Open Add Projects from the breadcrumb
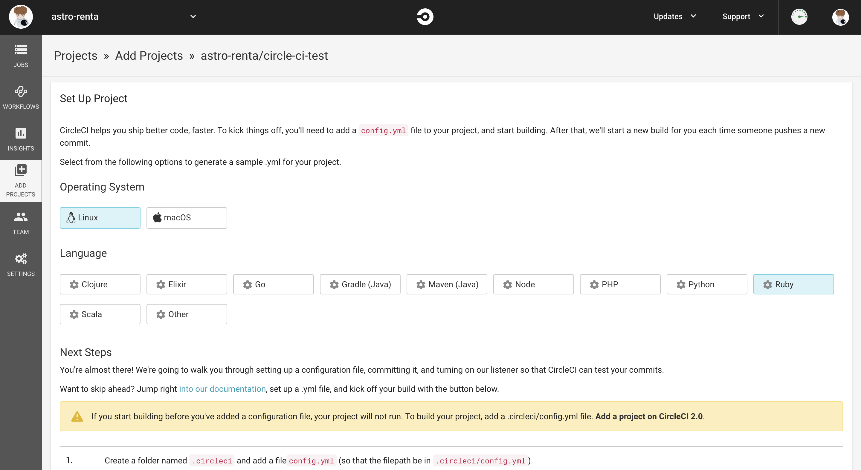This screenshot has width=861, height=470. click(149, 56)
